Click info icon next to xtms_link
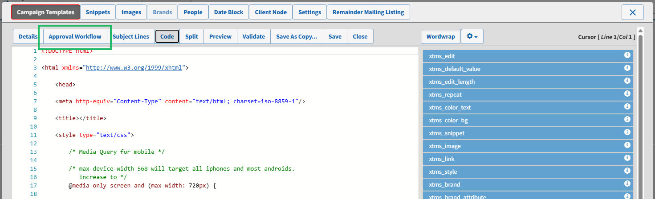The image size is (655, 199). [627, 158]
